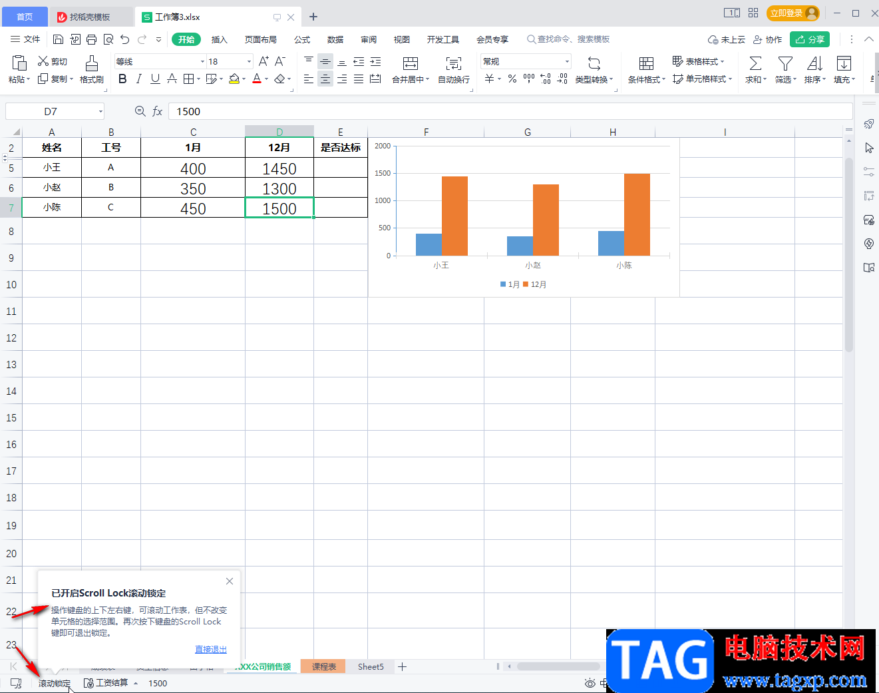This screenshot has width=879, height=693.
Task: Click the red font color A swatch
Action: [257, 79]
